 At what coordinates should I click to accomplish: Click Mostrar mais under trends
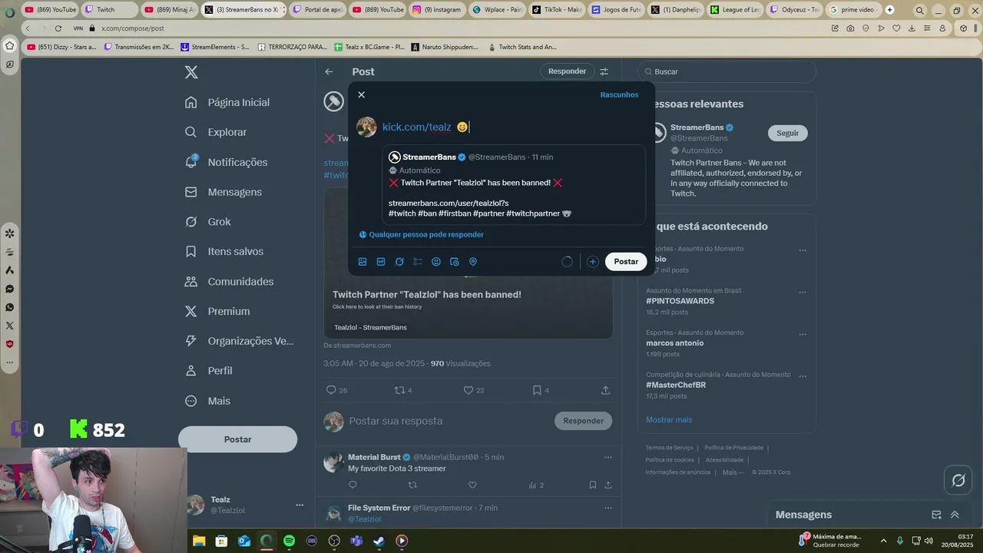[x=669, y=420]
